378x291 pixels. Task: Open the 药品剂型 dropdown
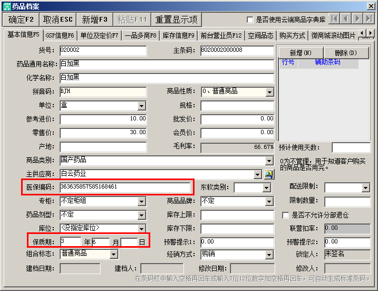pyautogui.click(x=141, y=215)
